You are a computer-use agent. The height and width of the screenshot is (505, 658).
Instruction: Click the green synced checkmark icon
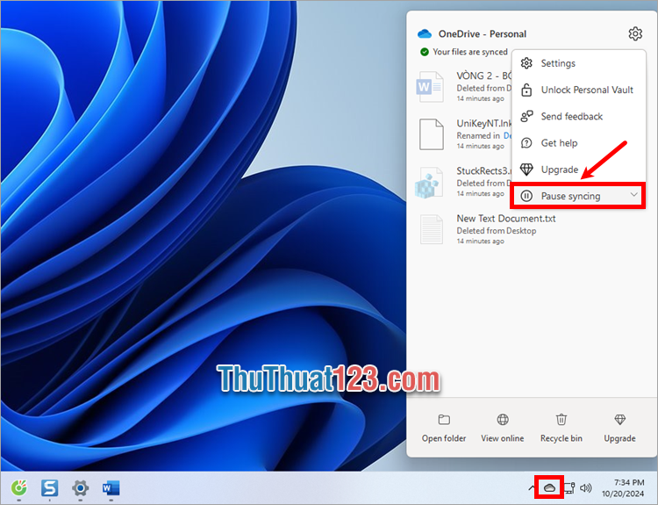click(425, 52)
